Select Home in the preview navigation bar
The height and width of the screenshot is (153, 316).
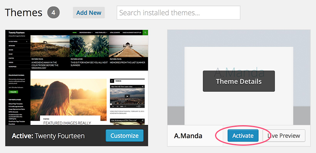pyautogui.click(x=74, y=32)
